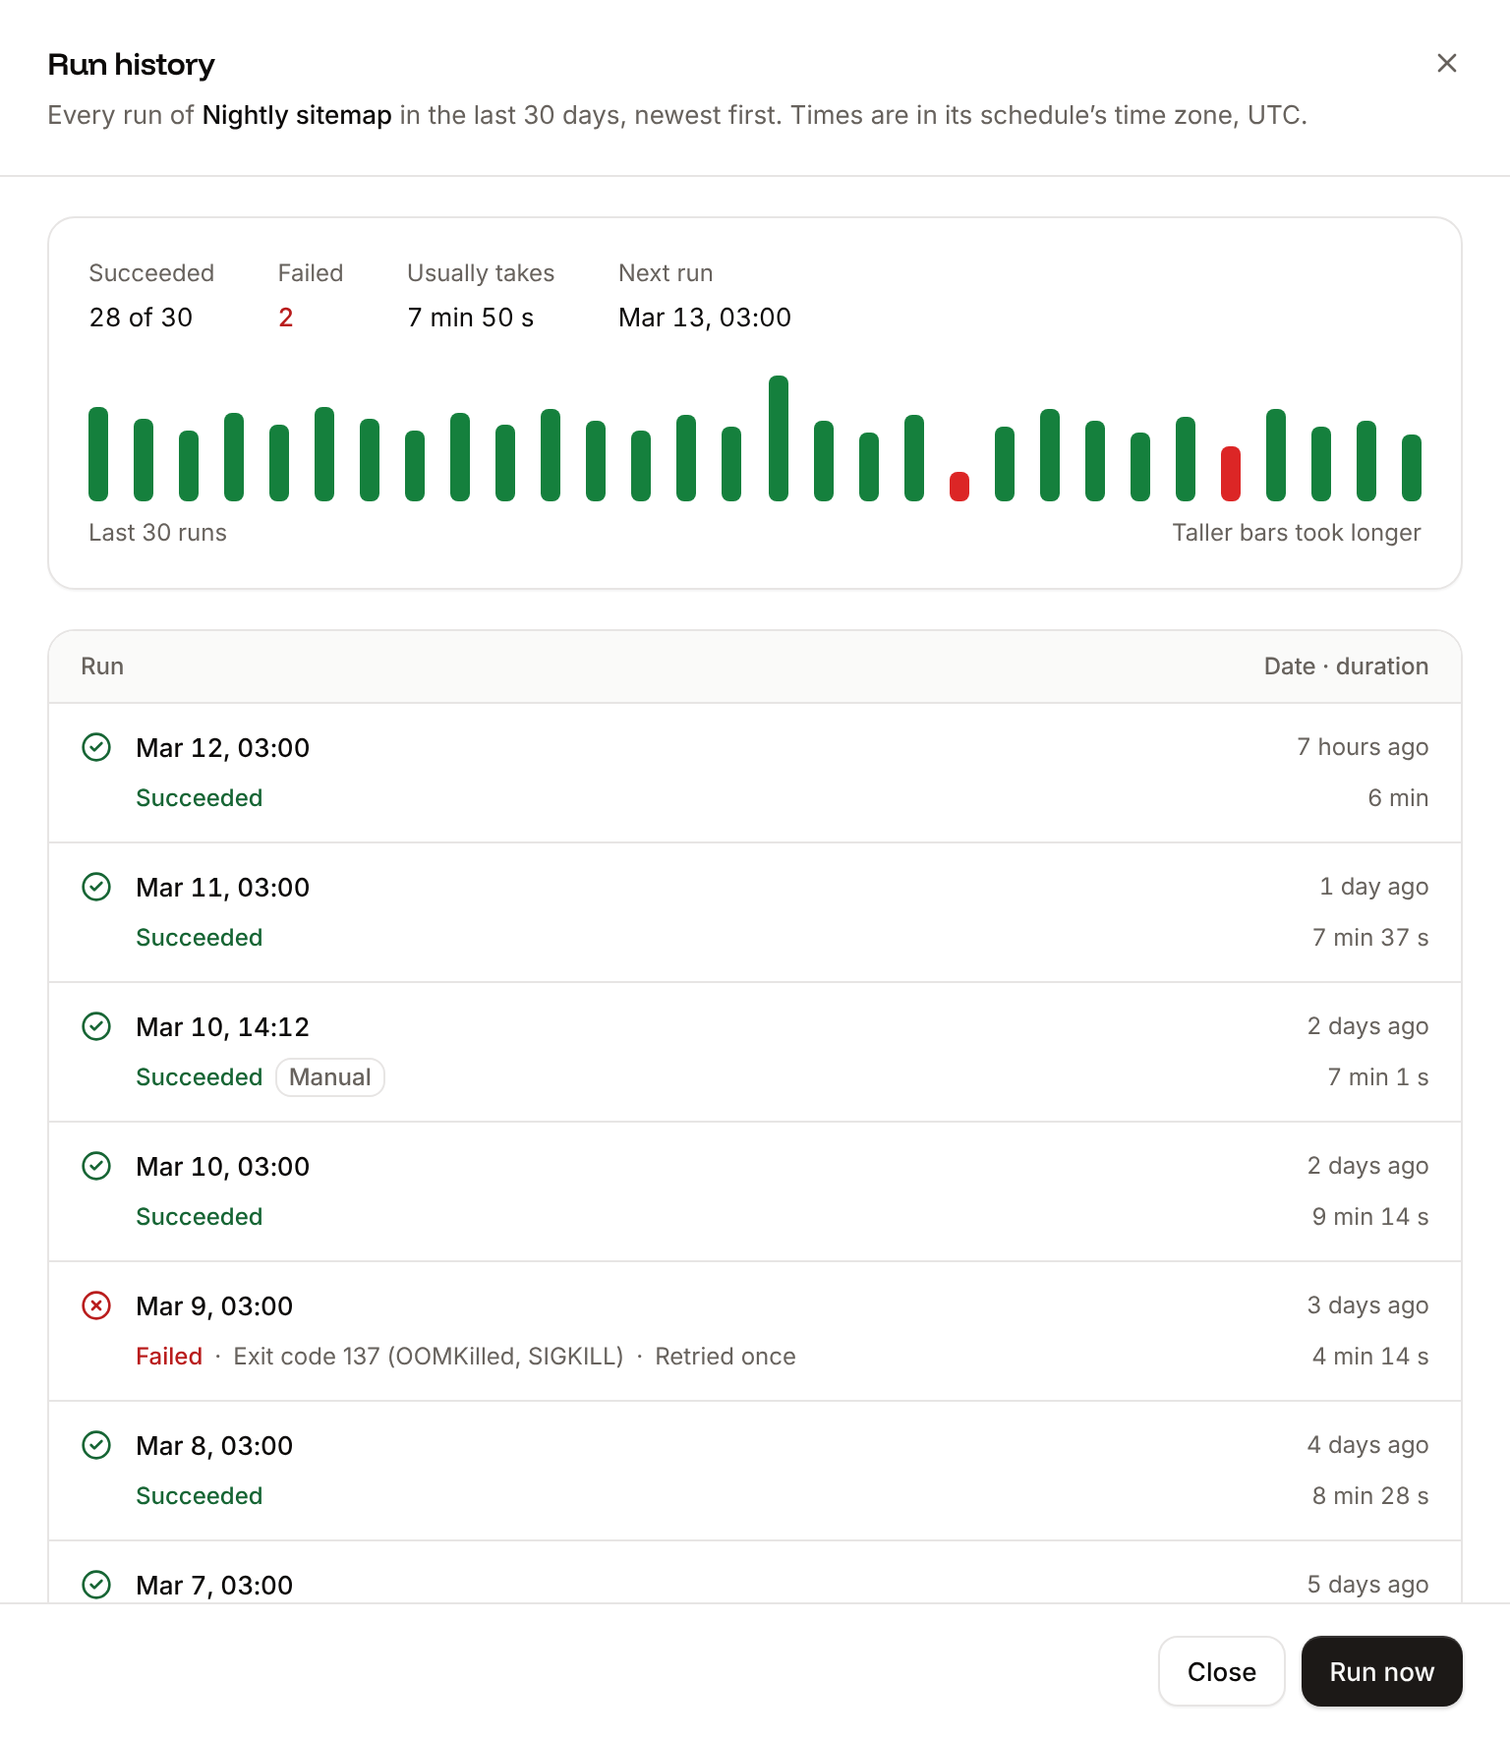
Task: Open the Mar 8, 03:00 run
Action: (x=755, y=1471)
